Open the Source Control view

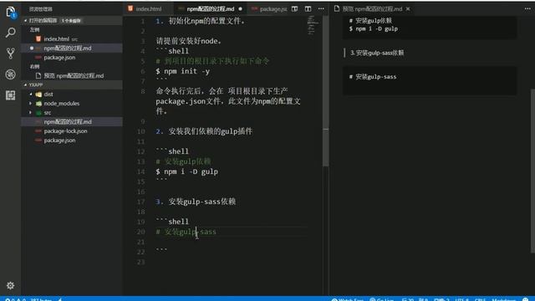click(x=10, y=54)
